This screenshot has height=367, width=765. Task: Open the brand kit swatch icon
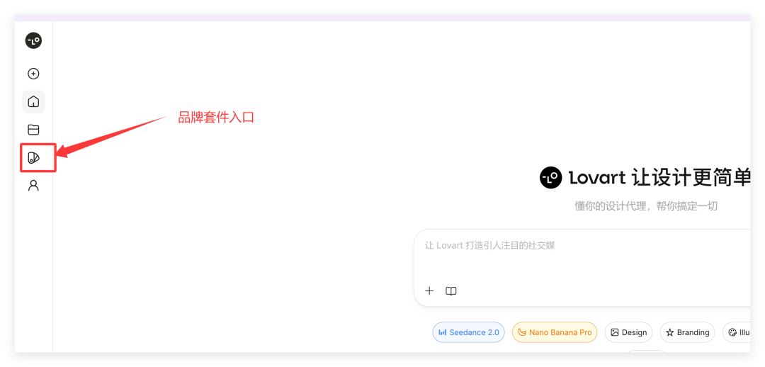(33, 157)
